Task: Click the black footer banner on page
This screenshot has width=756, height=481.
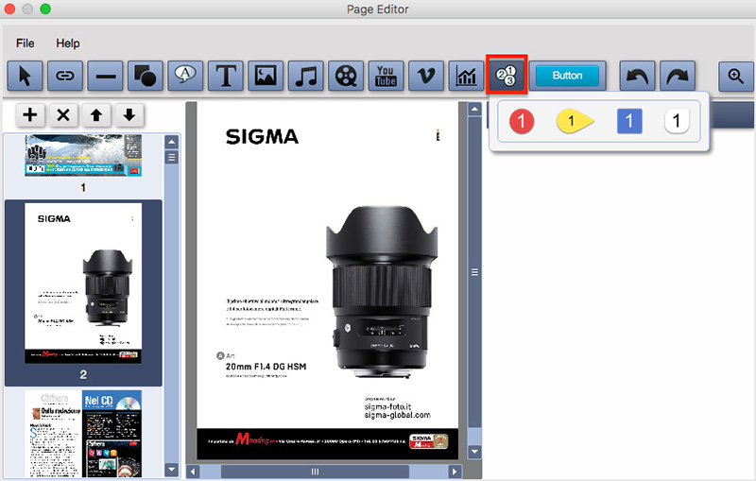Action: pos(327,443)
